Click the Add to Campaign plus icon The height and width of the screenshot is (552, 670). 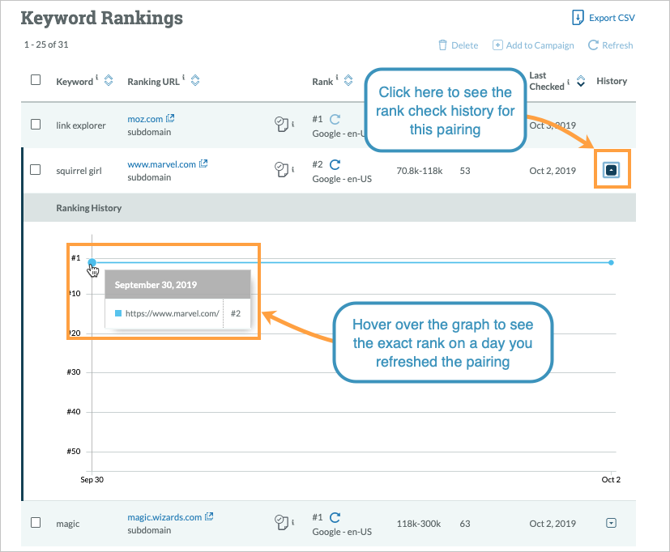[497, 45]
